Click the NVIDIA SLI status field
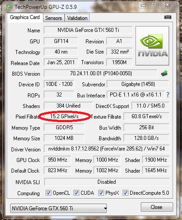 (x=107, y=182)
